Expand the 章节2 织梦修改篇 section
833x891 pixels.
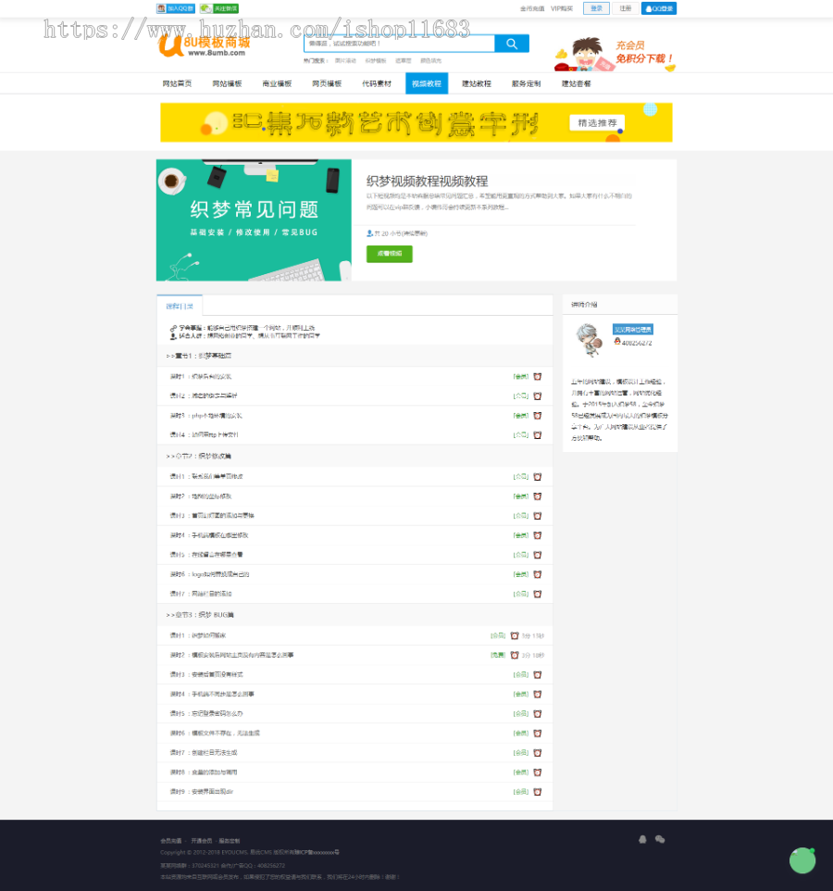pyautogui.click(x=202, y=455)
